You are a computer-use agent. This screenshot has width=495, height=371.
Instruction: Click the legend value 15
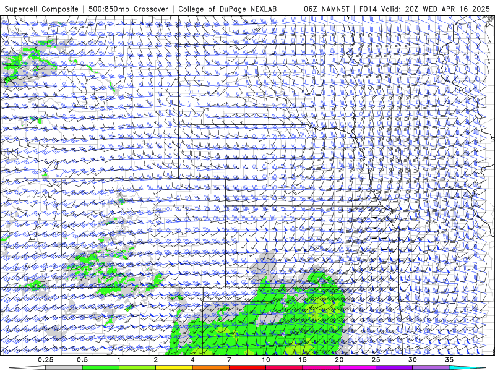(x=303, y=360)
